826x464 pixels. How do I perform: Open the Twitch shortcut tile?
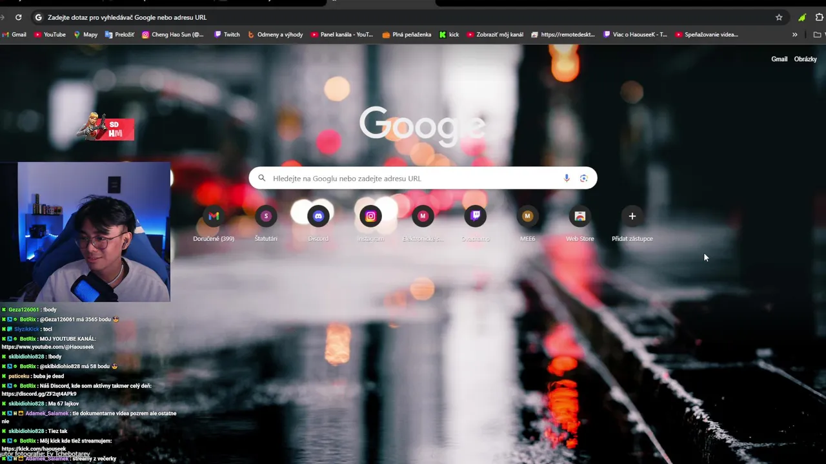pos(475,223)
